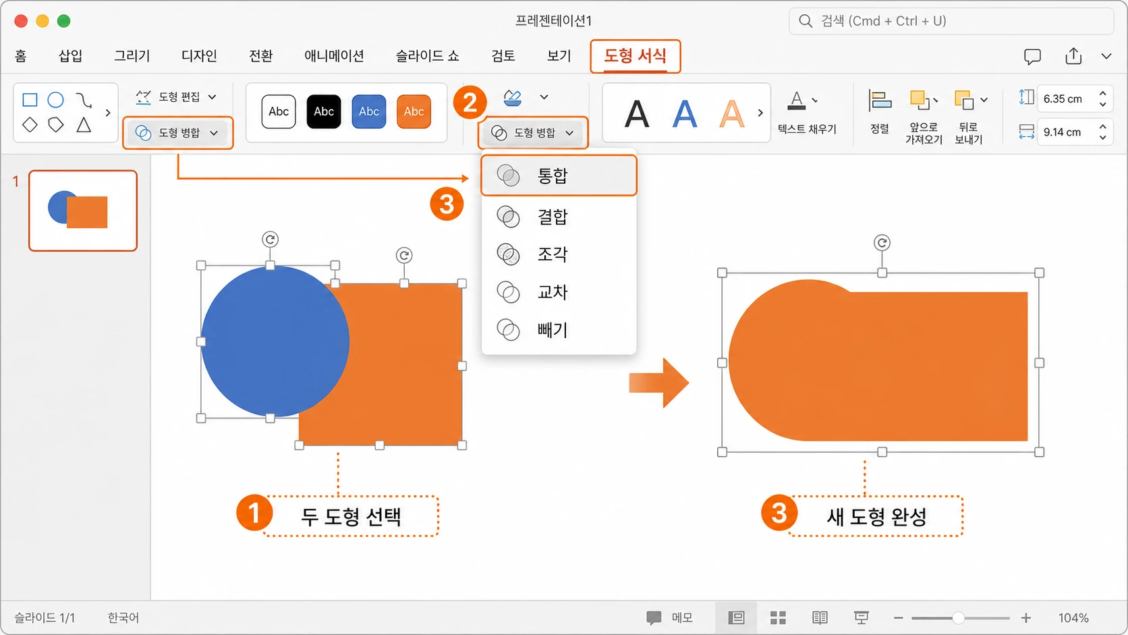Image resolution: width=1128 pixels, height=635 pixels.
Task: Apply blue A WordArt style
Action: pyautogui.click(x=685, y=113)
